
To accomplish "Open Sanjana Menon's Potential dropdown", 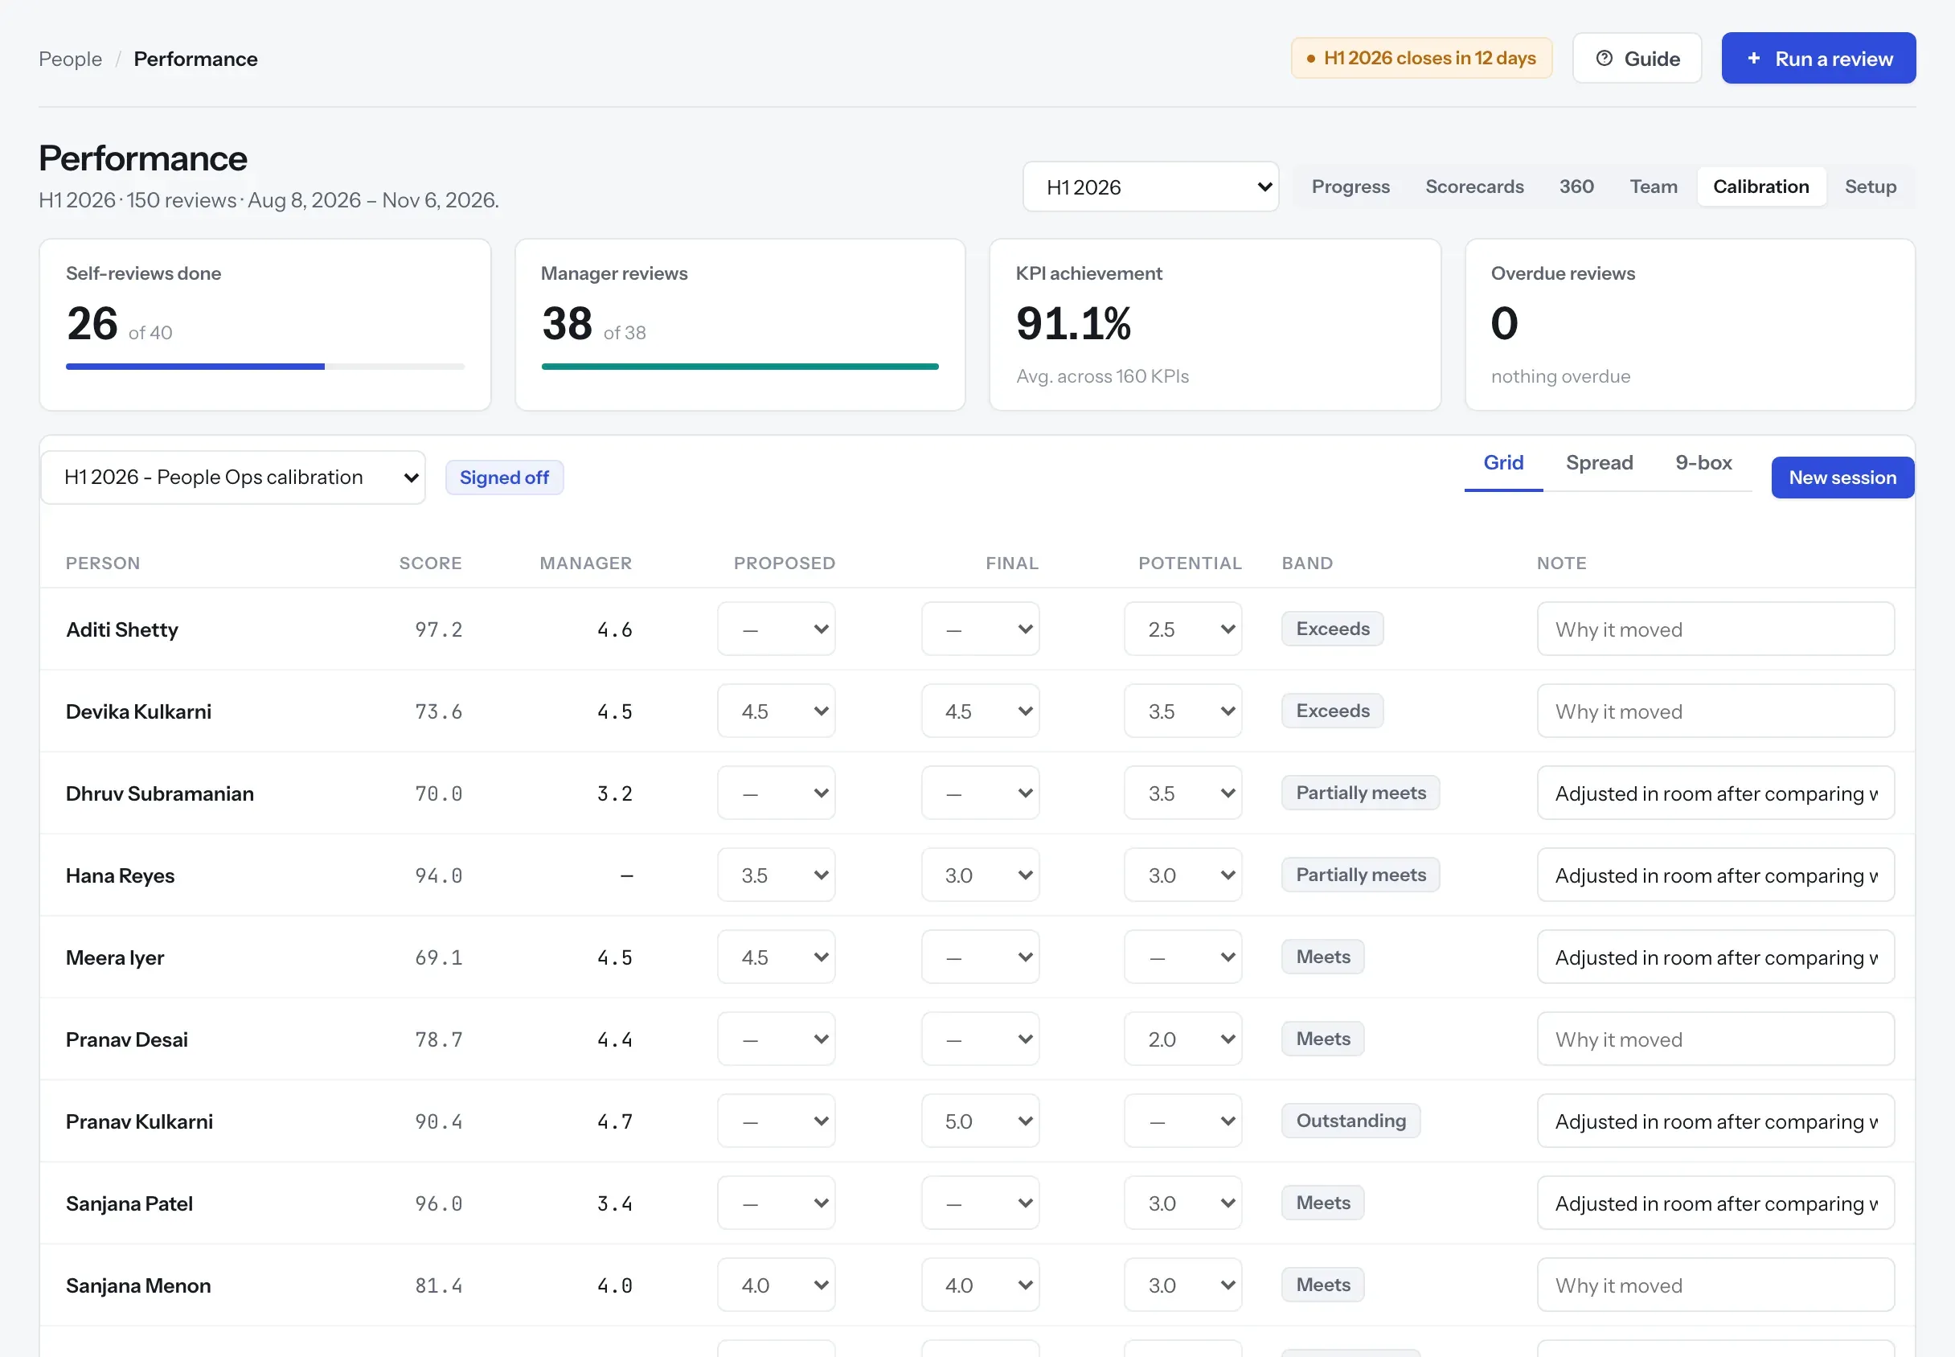I will click(x=1182, y=1285).
